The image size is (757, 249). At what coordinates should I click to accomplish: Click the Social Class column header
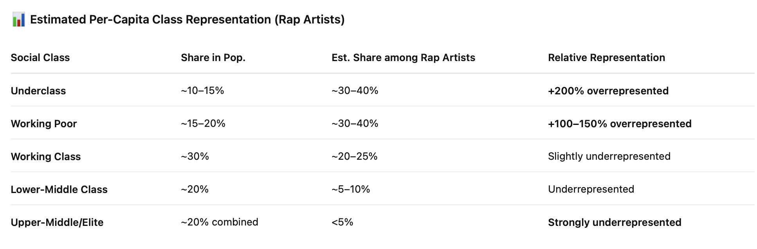point(40,58)
